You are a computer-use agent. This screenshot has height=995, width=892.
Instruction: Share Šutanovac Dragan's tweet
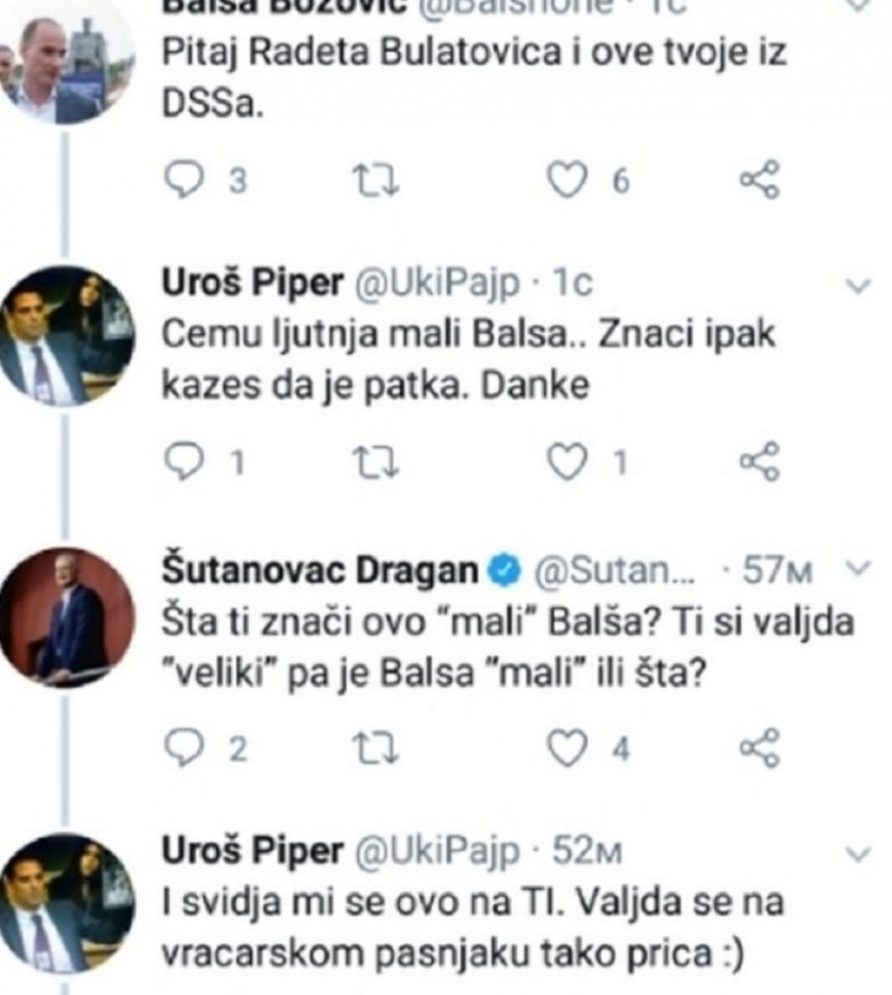760,750
